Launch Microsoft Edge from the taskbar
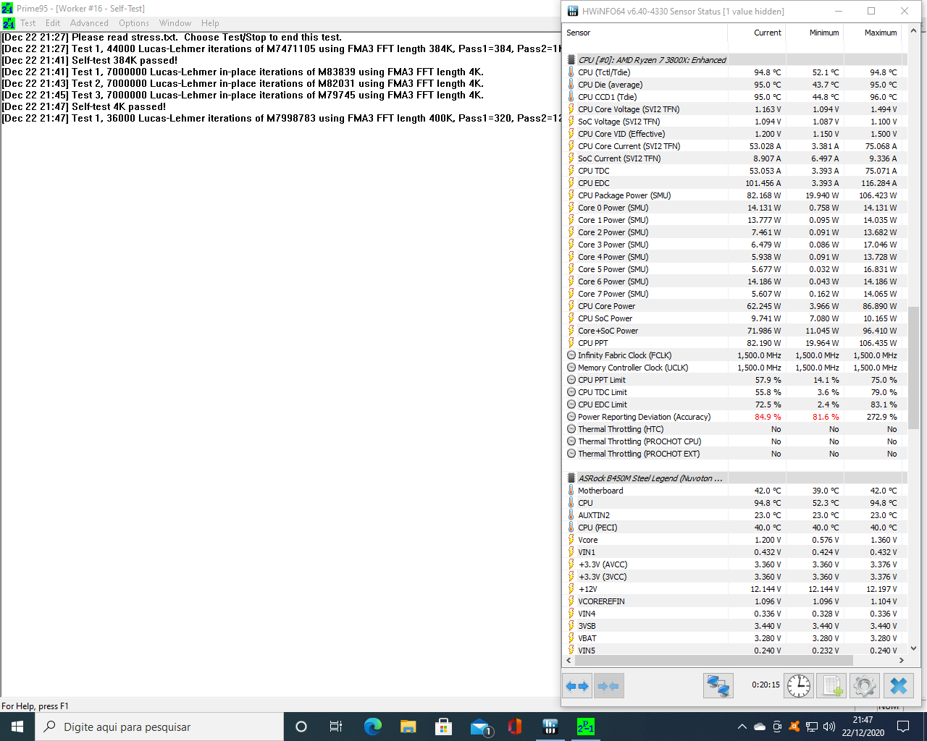927x741 pixels. pos(372,727)
